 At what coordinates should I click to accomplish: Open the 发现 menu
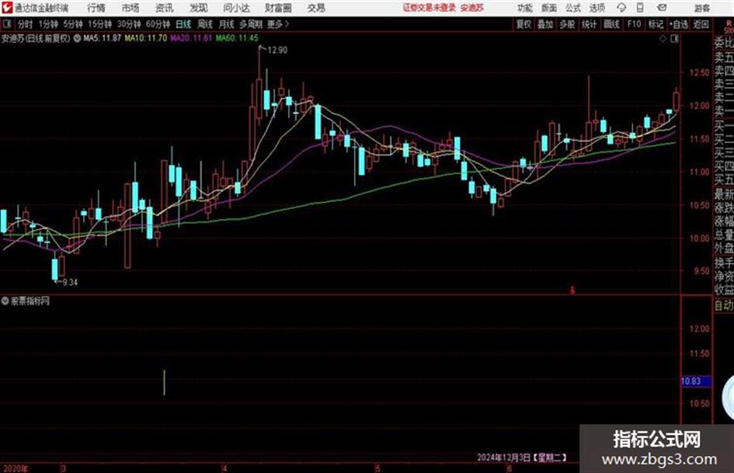(199, 8)
